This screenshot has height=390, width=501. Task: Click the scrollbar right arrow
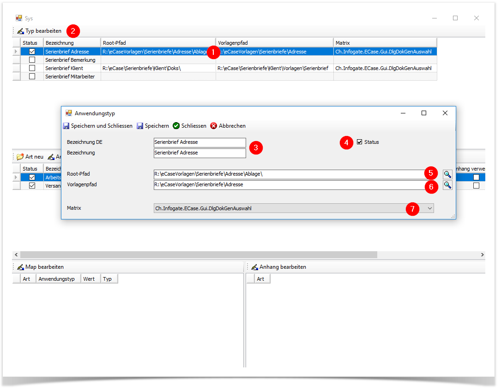(x=482, y=254)
